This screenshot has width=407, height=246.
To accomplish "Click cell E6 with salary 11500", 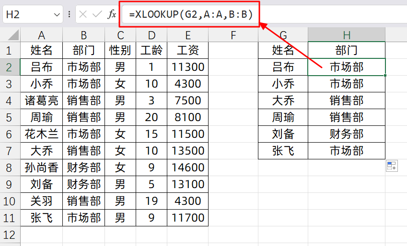I will pos(187,134).
